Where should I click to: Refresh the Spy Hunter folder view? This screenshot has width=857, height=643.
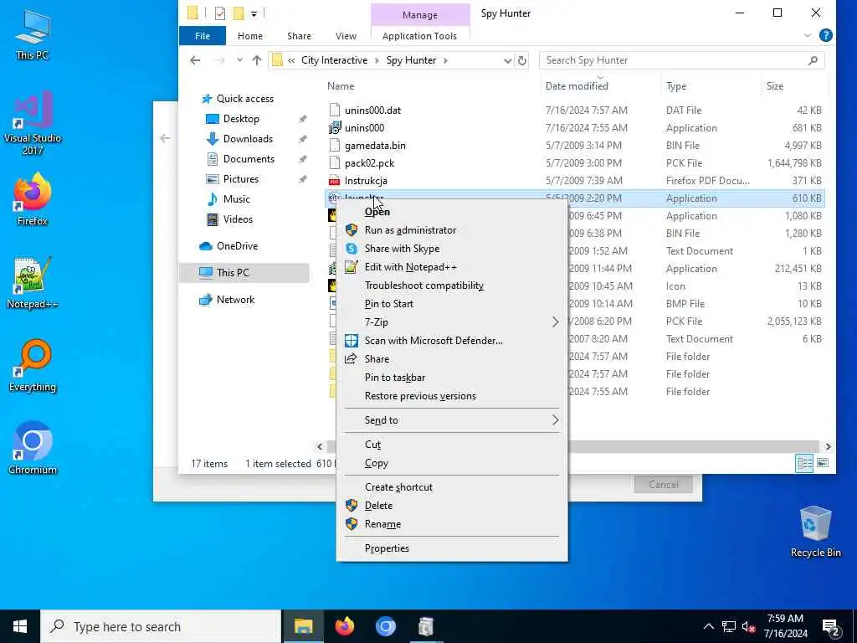(x=522, y=60)
